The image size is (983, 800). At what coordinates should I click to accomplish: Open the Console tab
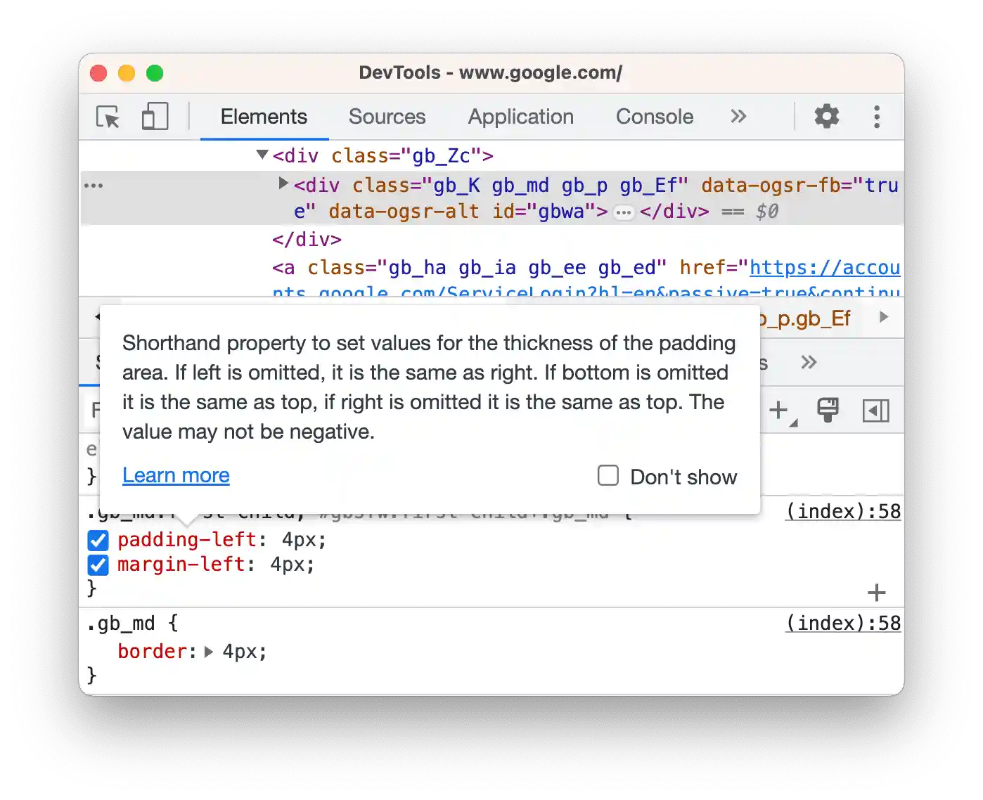point(654,117)
